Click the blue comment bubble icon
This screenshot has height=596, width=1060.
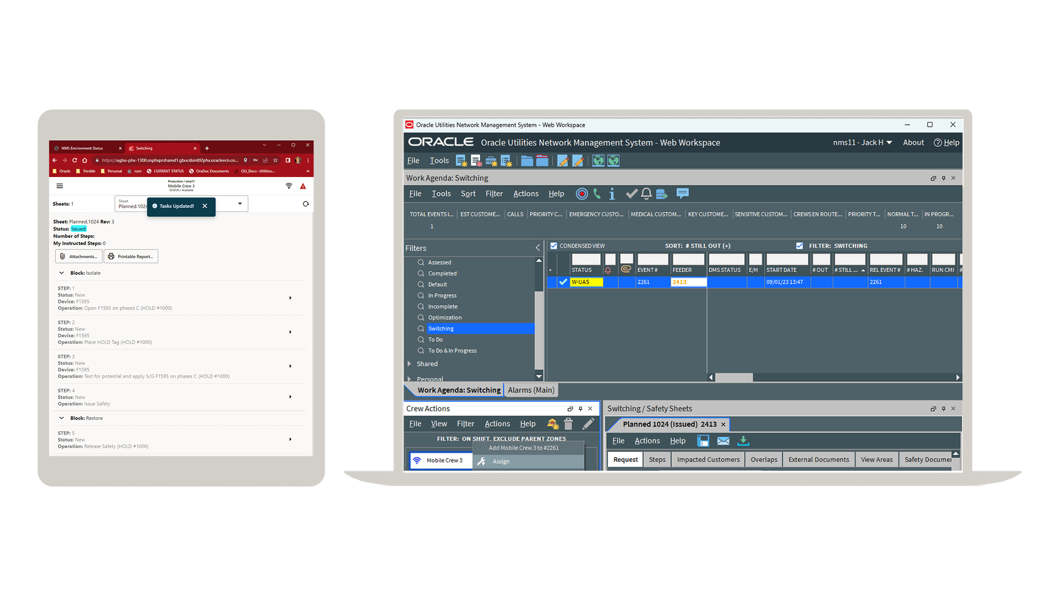click(682, 194)
